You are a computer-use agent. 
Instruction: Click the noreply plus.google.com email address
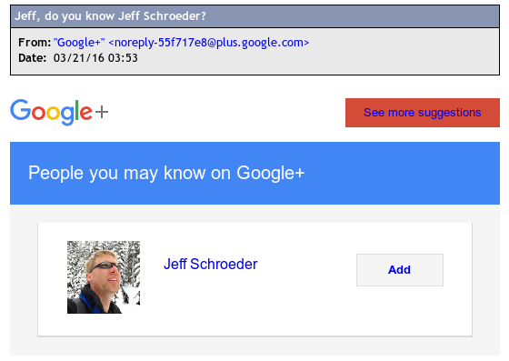209,43
